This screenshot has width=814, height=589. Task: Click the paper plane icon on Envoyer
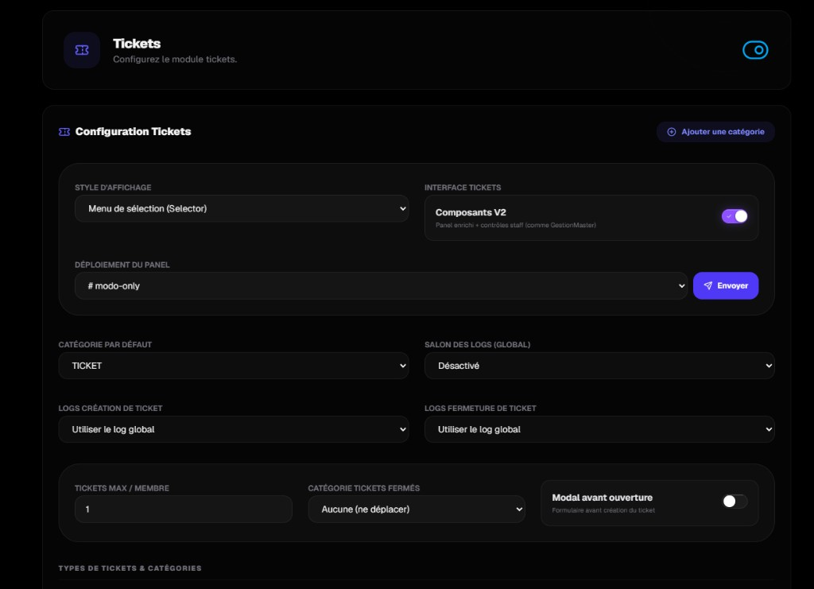(707, 286)
